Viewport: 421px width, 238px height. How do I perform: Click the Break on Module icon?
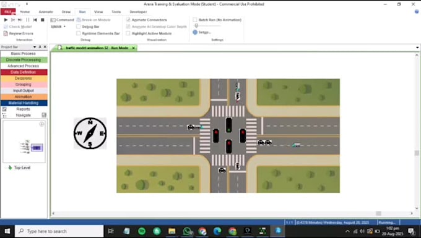[79, 20]
